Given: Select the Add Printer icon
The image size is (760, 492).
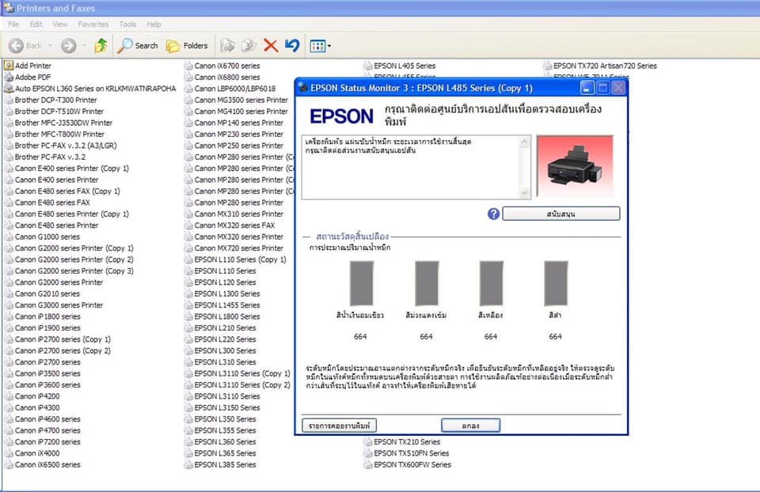Looking at the screenshot, I should [9, 66].
